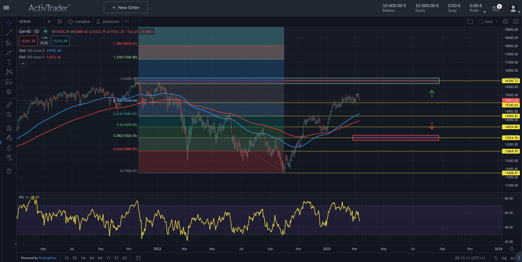Select the crosshair cursor tool
This screenshot has height=262, width=522.
[x=9, y=23]
